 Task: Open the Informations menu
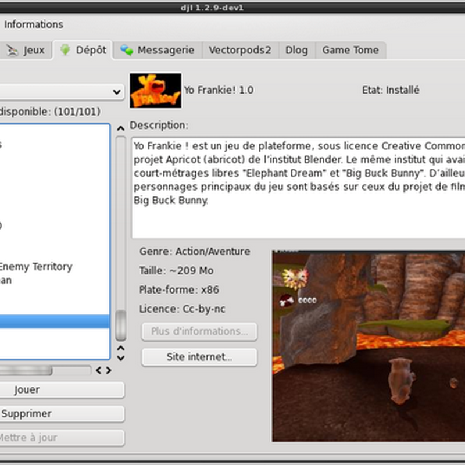coord(34,24)
